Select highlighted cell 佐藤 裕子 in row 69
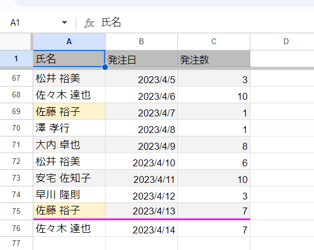Image resolution: width=314 pixels, height=250 pixels. tap(69, 111)
